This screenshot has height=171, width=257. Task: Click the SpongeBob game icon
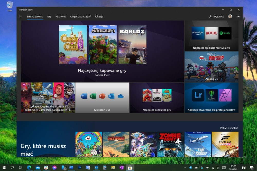pos(167,95)
